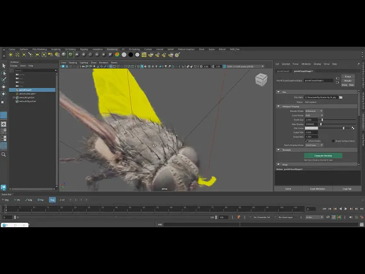Click the black sphere material icon
Image resolution: width=365 pixels, height=274 pixels.
(x=131, y=55)
